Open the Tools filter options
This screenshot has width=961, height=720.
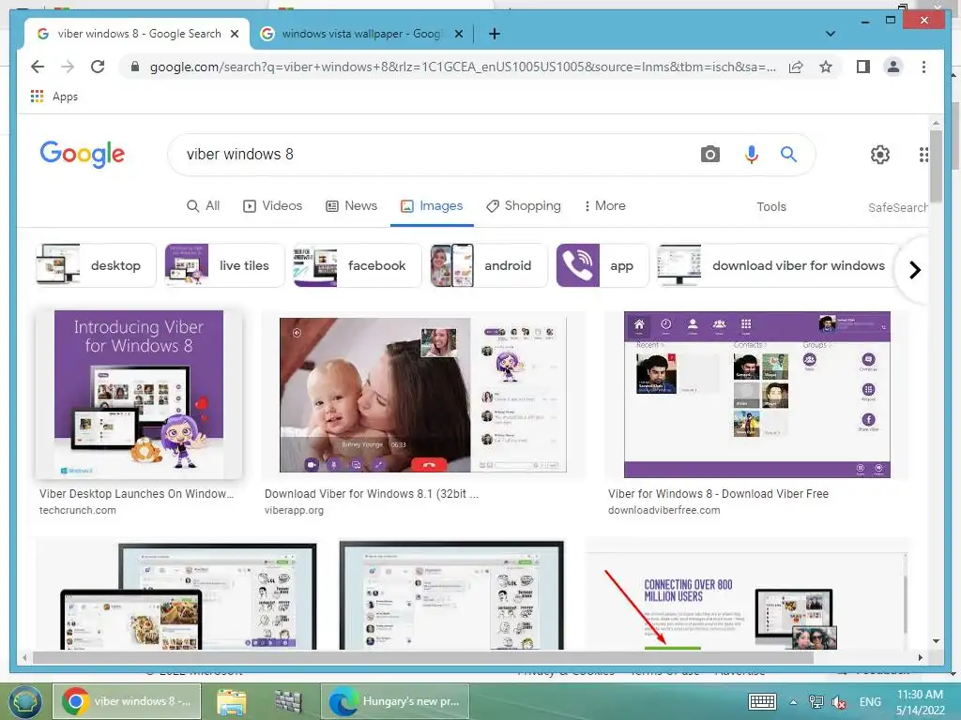(771, 207)
